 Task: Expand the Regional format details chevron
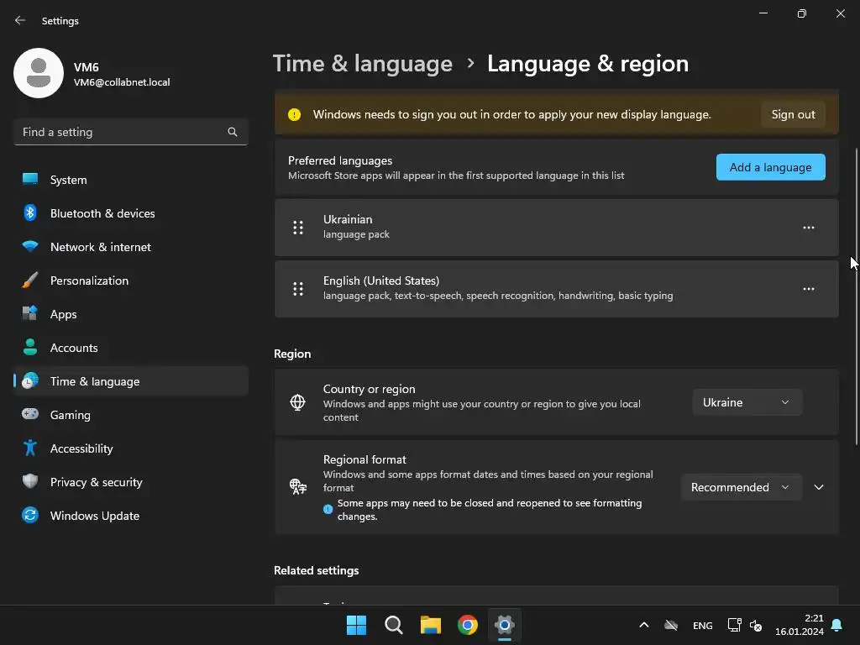[x=819, y=487]
